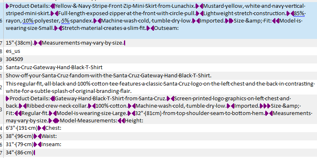The width and height of the screenshot is (317, 158).
Task: Click the purple tag before "Product Details:" in the Lunachix skirt segment
Action: coord(7,6)
